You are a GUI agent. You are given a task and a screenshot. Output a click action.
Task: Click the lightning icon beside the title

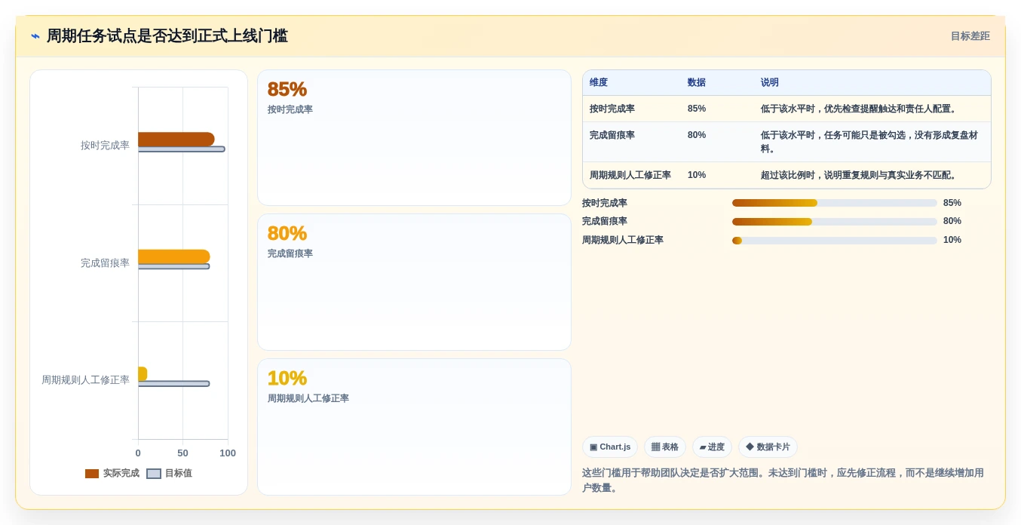coord(35,36)
